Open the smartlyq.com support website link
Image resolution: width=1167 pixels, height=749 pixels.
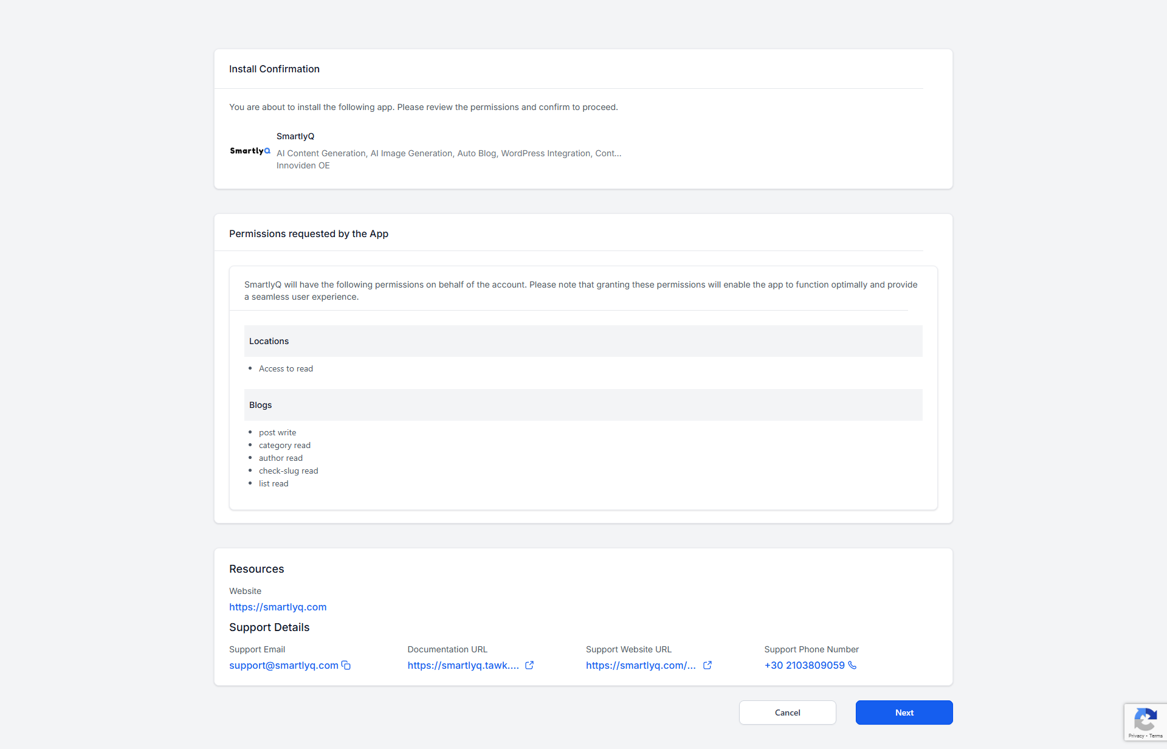pos(641,665)
